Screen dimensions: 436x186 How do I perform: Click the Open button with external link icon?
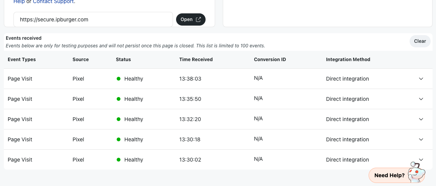coord(191,19)
